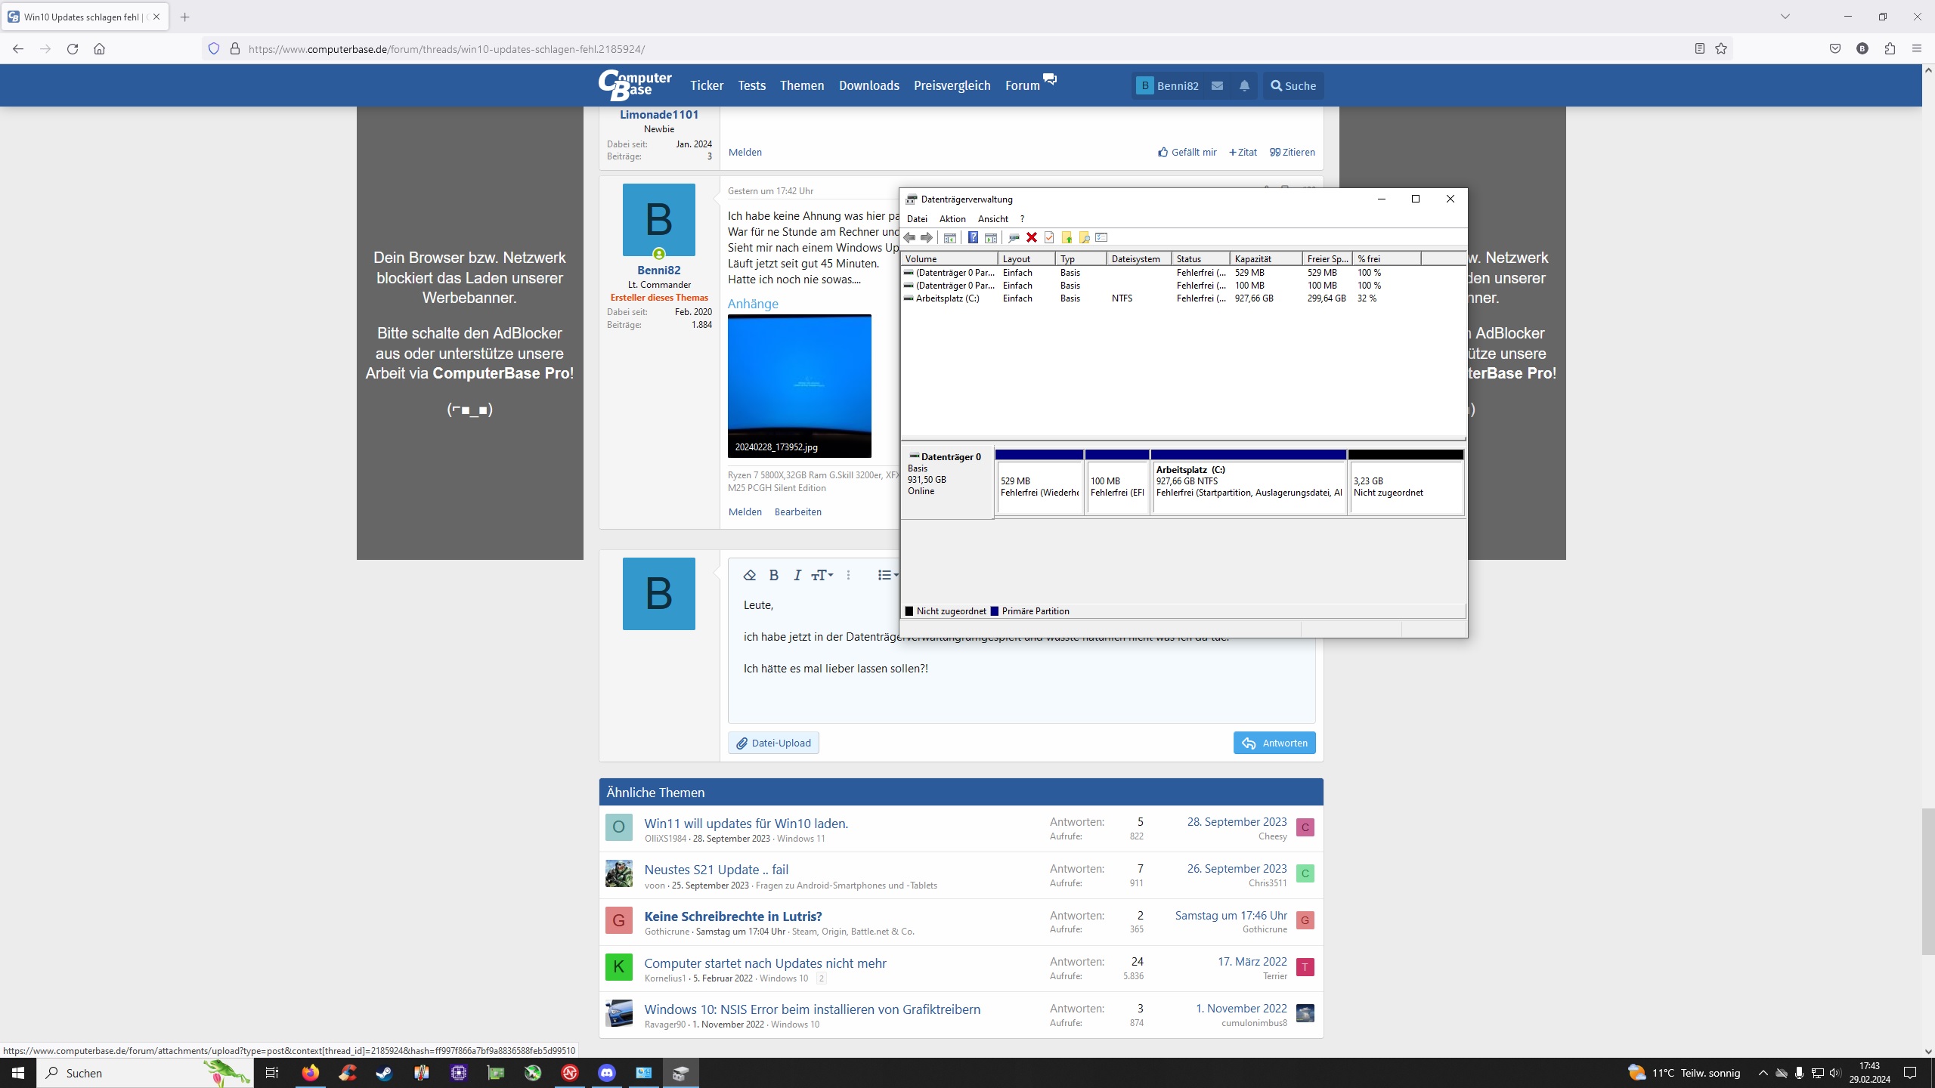1935x1088 pixels.
Task: Click the properties checkmark sheet toolbar icon
Action: pyautogui.click(x=1049, y=238)
